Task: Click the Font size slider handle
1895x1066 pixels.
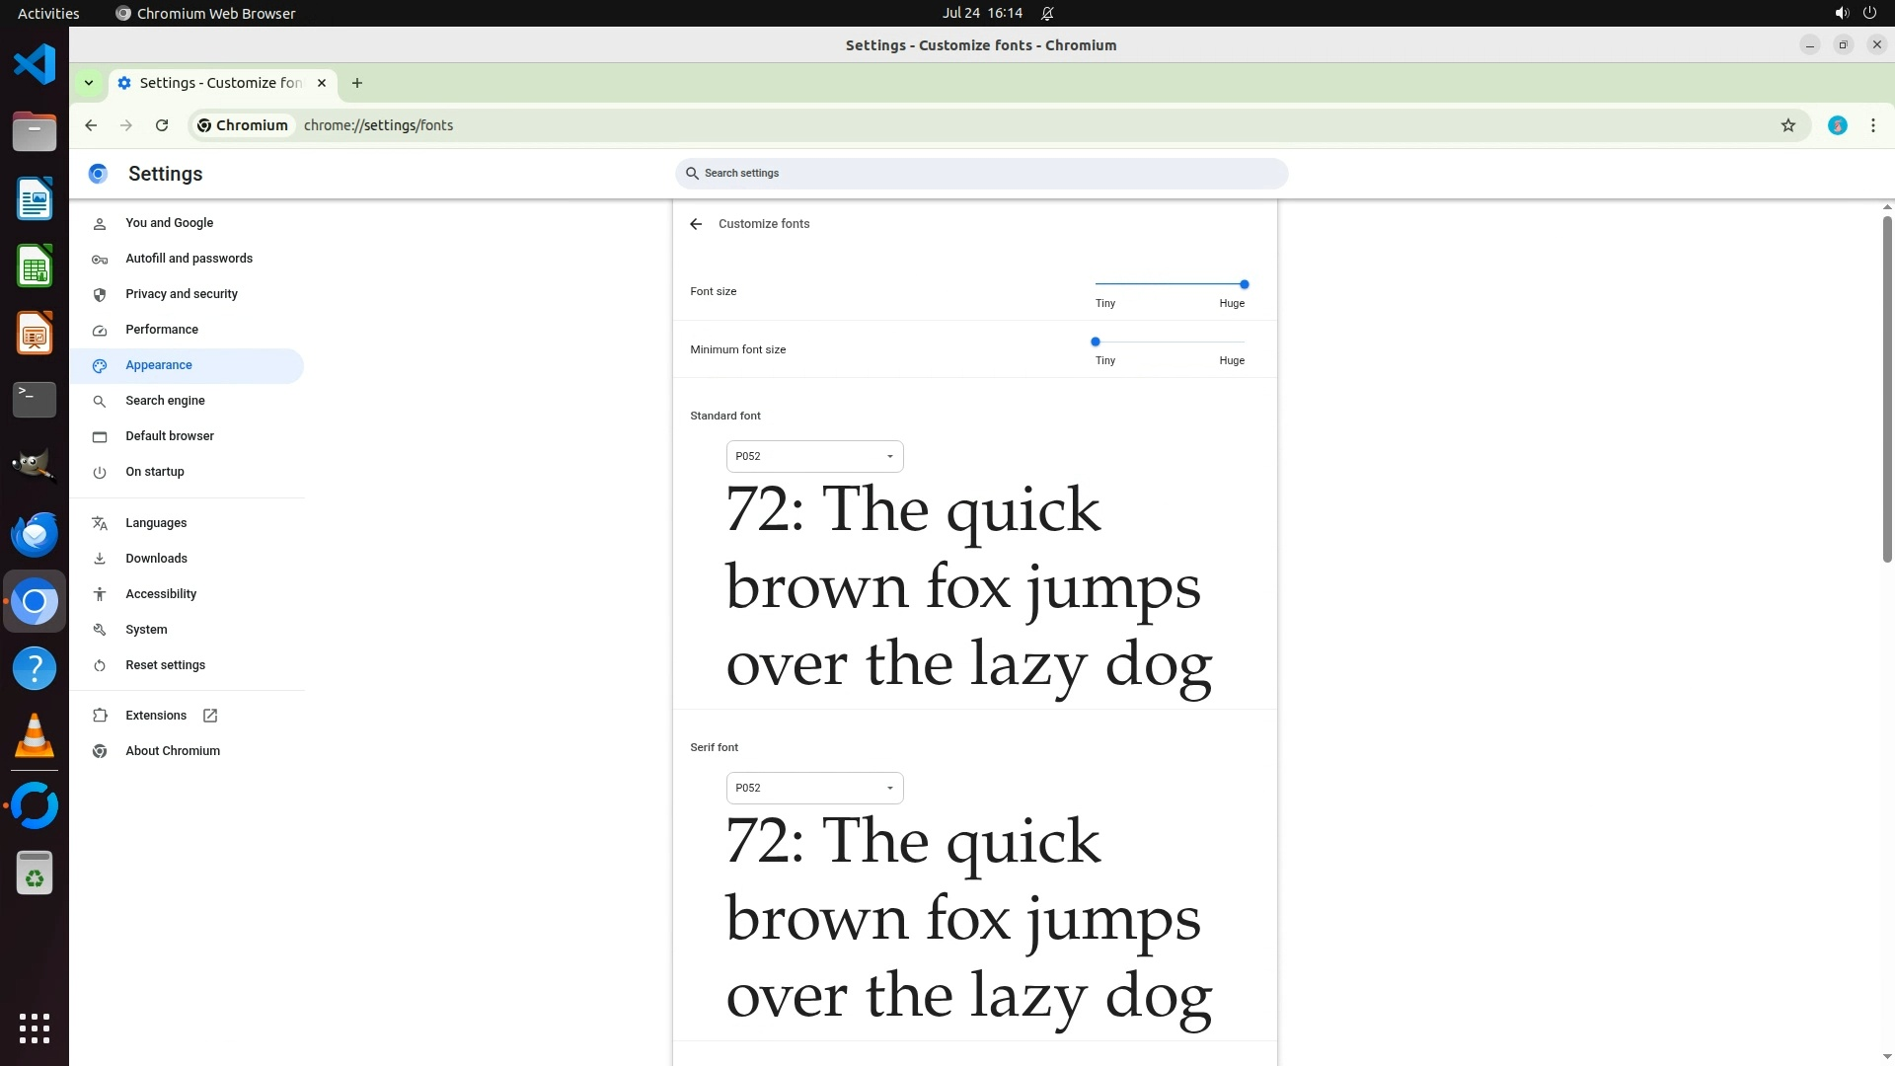Action: pos(1244,284)
